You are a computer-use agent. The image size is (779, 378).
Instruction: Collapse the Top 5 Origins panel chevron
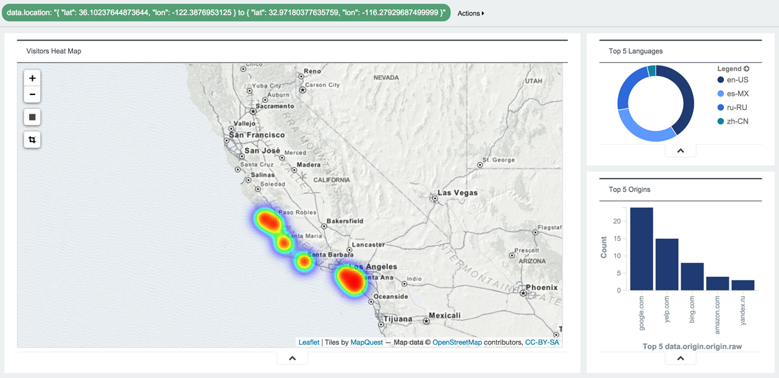click(x=680, y=358)
